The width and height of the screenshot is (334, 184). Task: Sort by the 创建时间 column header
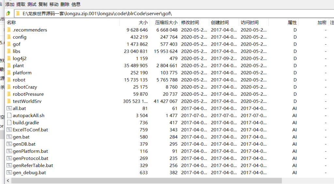click(224, 22)
